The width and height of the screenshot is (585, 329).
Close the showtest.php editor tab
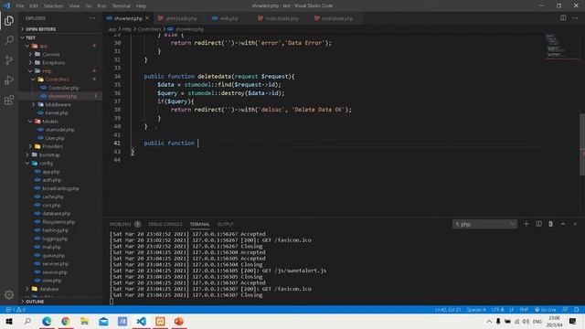point(147,18)
